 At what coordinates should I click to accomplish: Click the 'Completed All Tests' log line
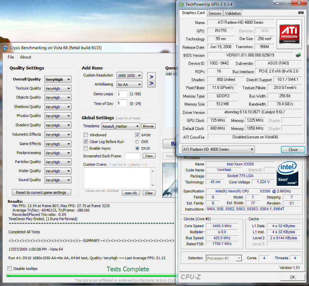pos(24,232)
